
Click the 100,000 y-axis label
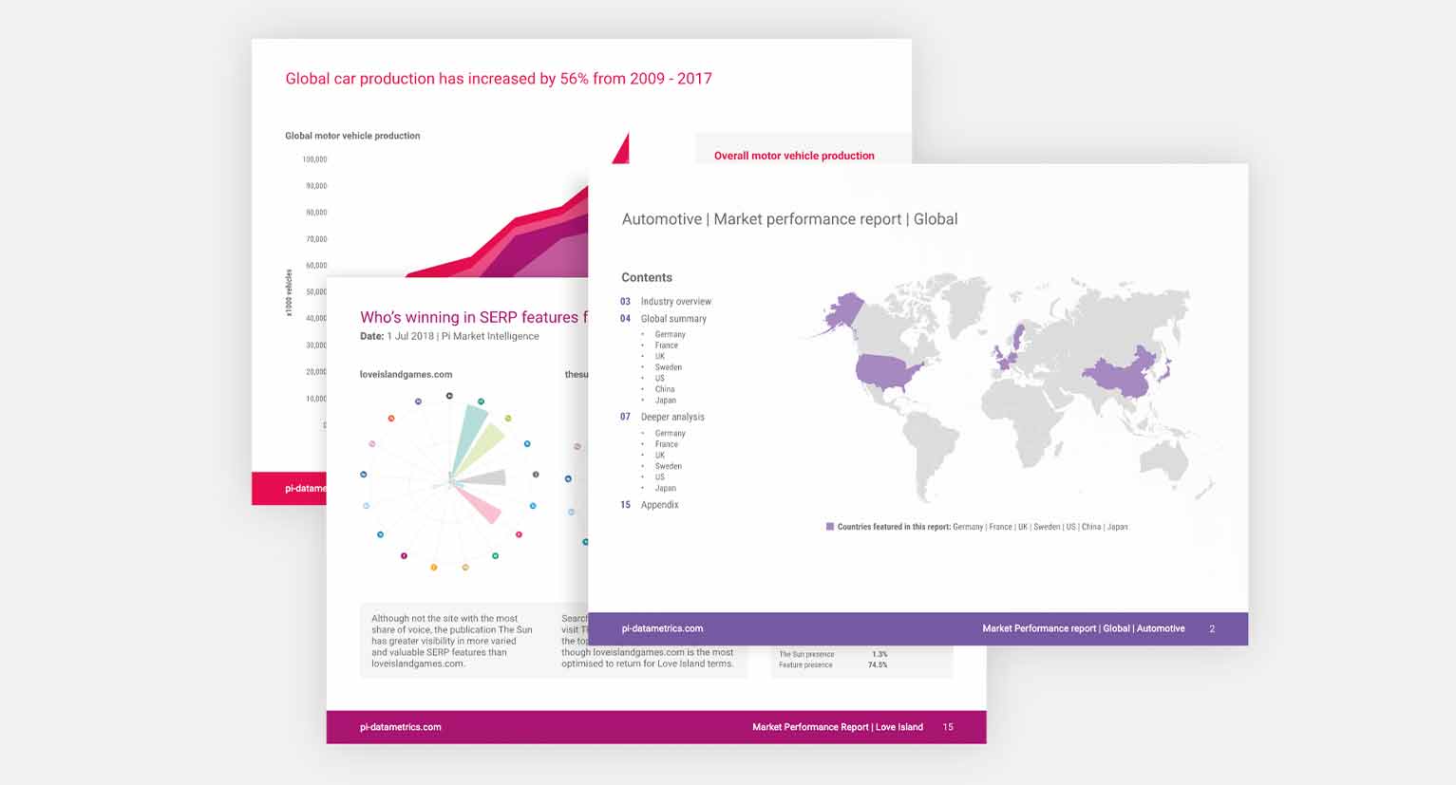click(x=314, y=159)
